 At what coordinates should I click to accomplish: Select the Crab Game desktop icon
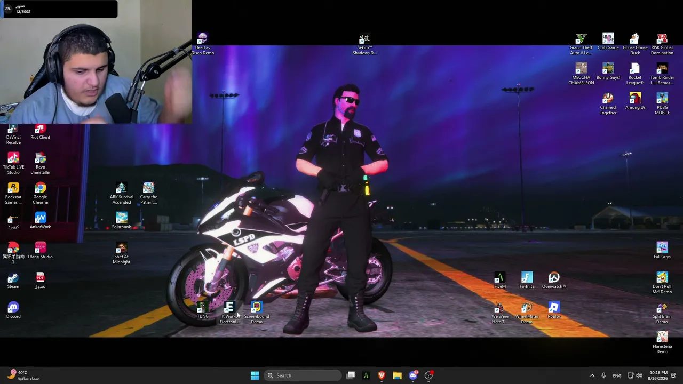tap(608, 42)
